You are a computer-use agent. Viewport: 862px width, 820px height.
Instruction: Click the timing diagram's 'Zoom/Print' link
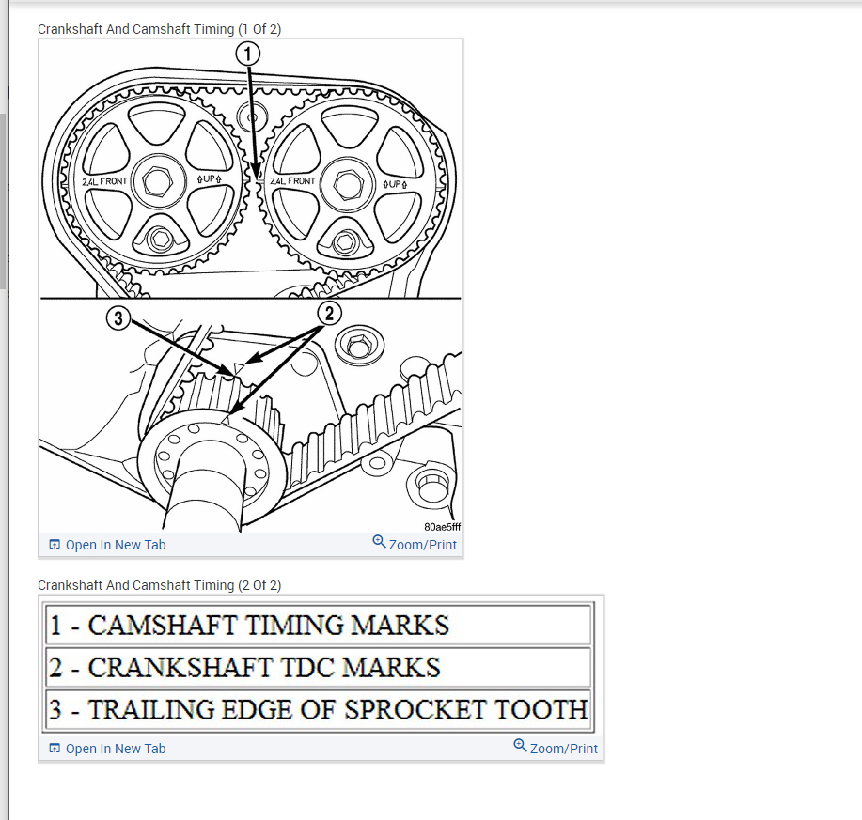[x=423, y=545]
